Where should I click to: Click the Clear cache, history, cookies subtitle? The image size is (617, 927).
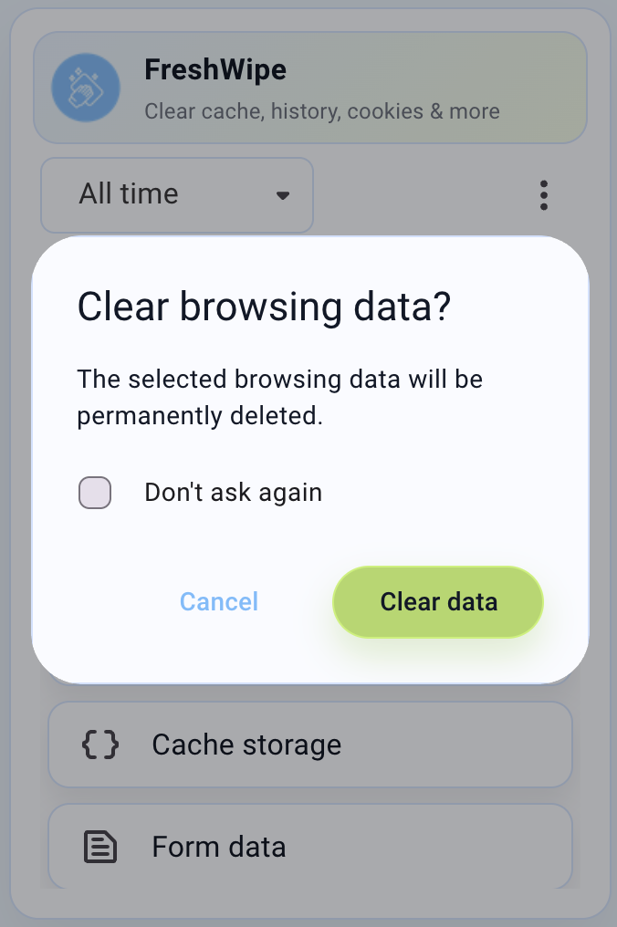(321, 110)
